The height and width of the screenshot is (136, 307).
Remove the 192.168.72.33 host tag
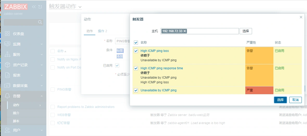tap(185, 31)
